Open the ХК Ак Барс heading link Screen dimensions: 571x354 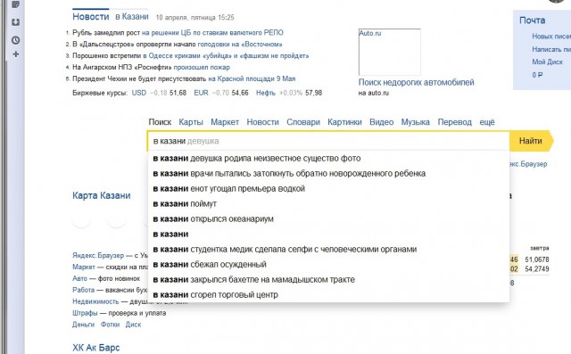tap(95, 348)
